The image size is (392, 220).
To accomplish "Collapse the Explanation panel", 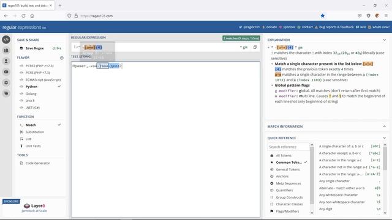I will click(x=384, y=40).
